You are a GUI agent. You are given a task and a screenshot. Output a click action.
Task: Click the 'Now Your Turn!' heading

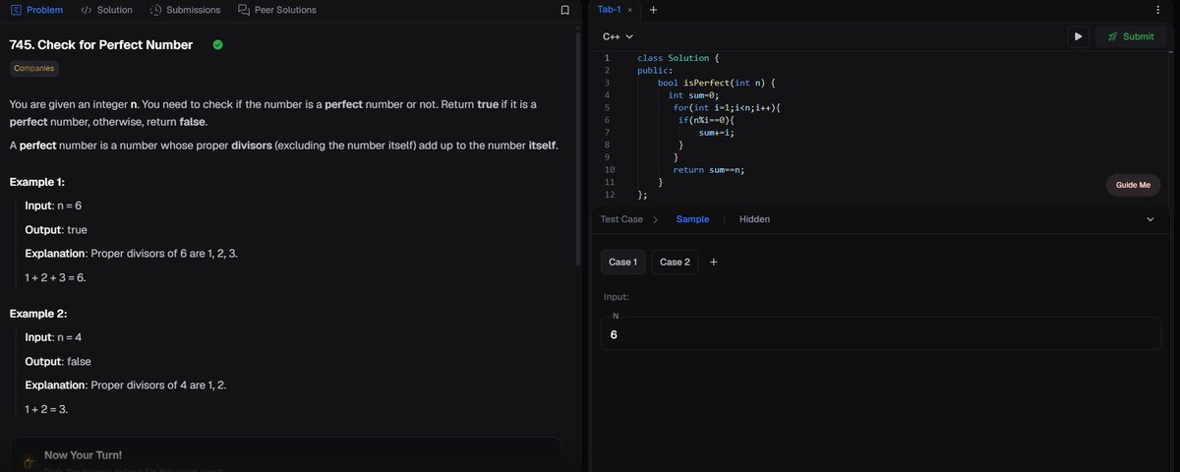coord(84,455)
